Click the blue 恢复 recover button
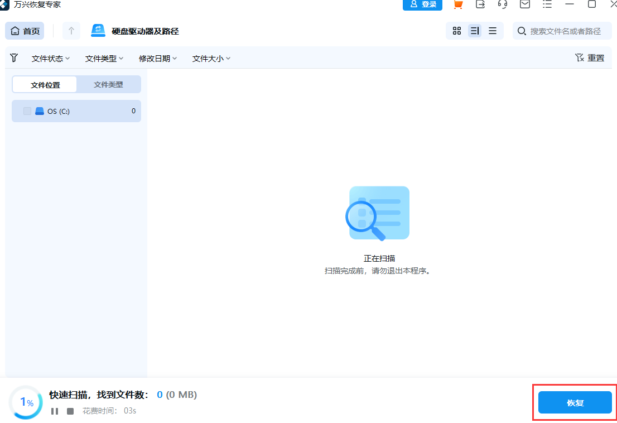Screen dimensions: 617x423 click(574, 402)
